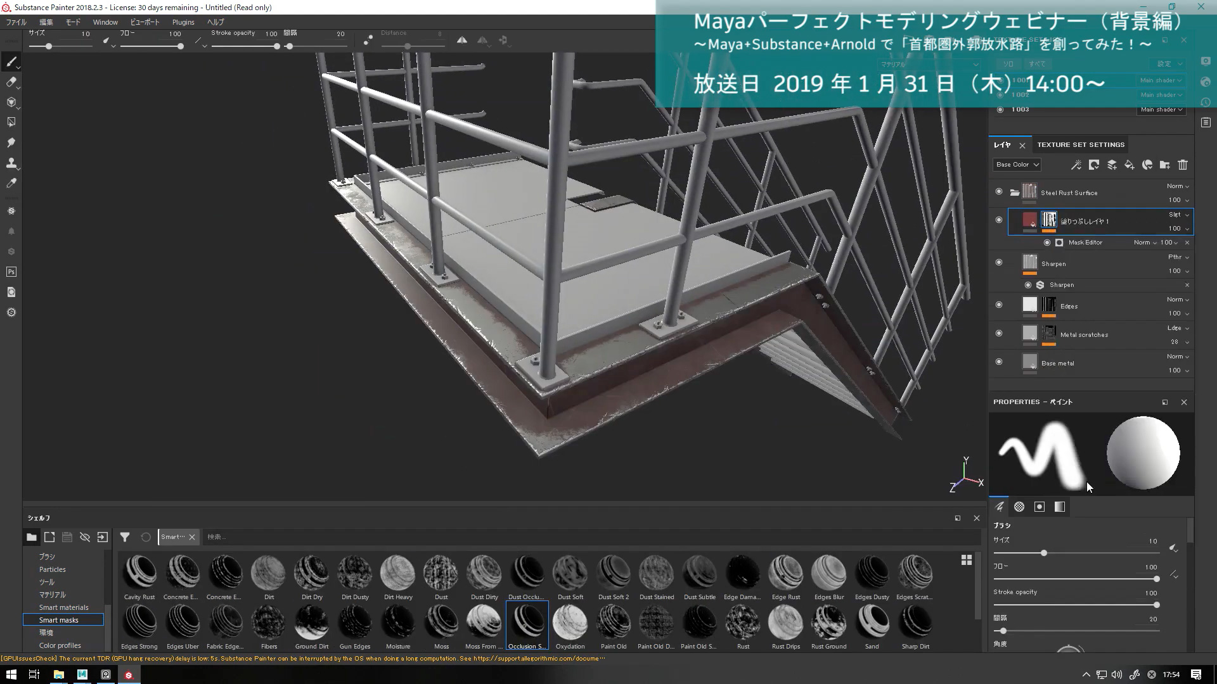Open Steel Rust Surface blend mode dropdown
Viewport: 1217px width, 684px height.
pos(1178,186)
